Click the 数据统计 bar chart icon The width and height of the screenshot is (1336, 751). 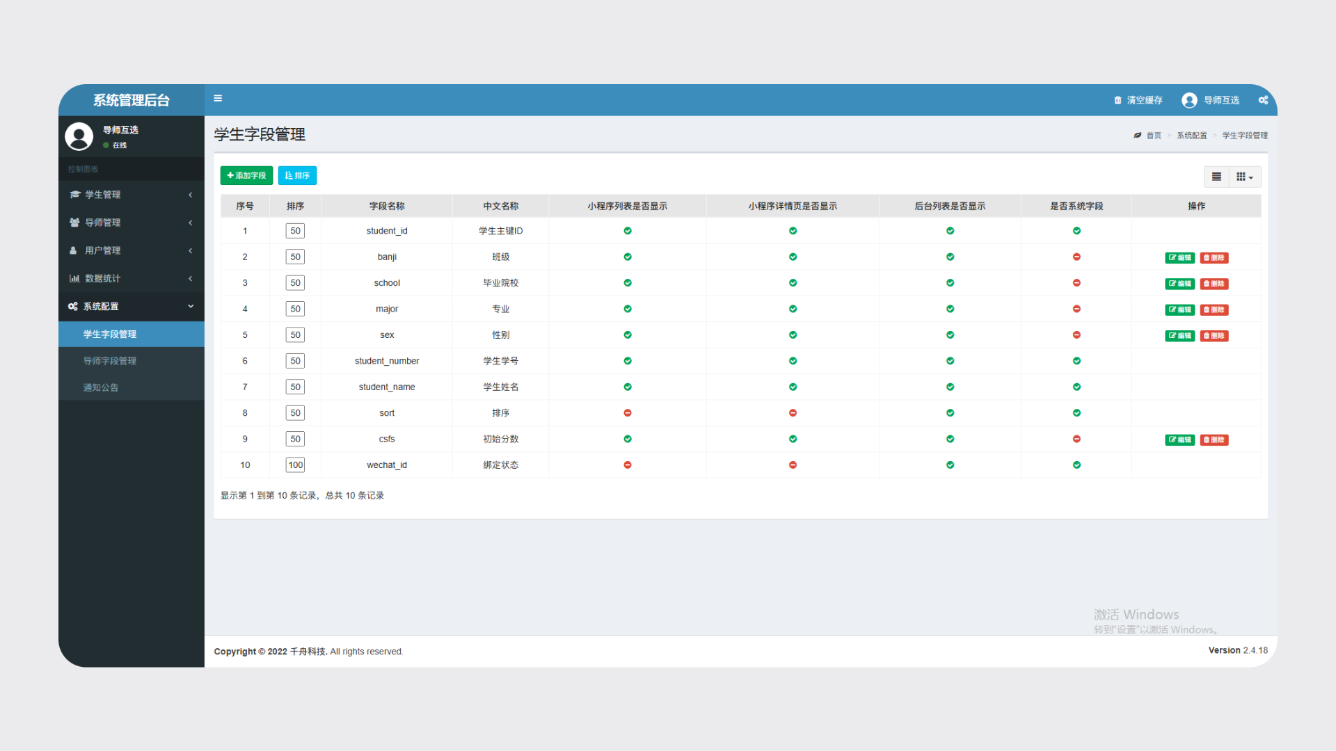point(74,278)
